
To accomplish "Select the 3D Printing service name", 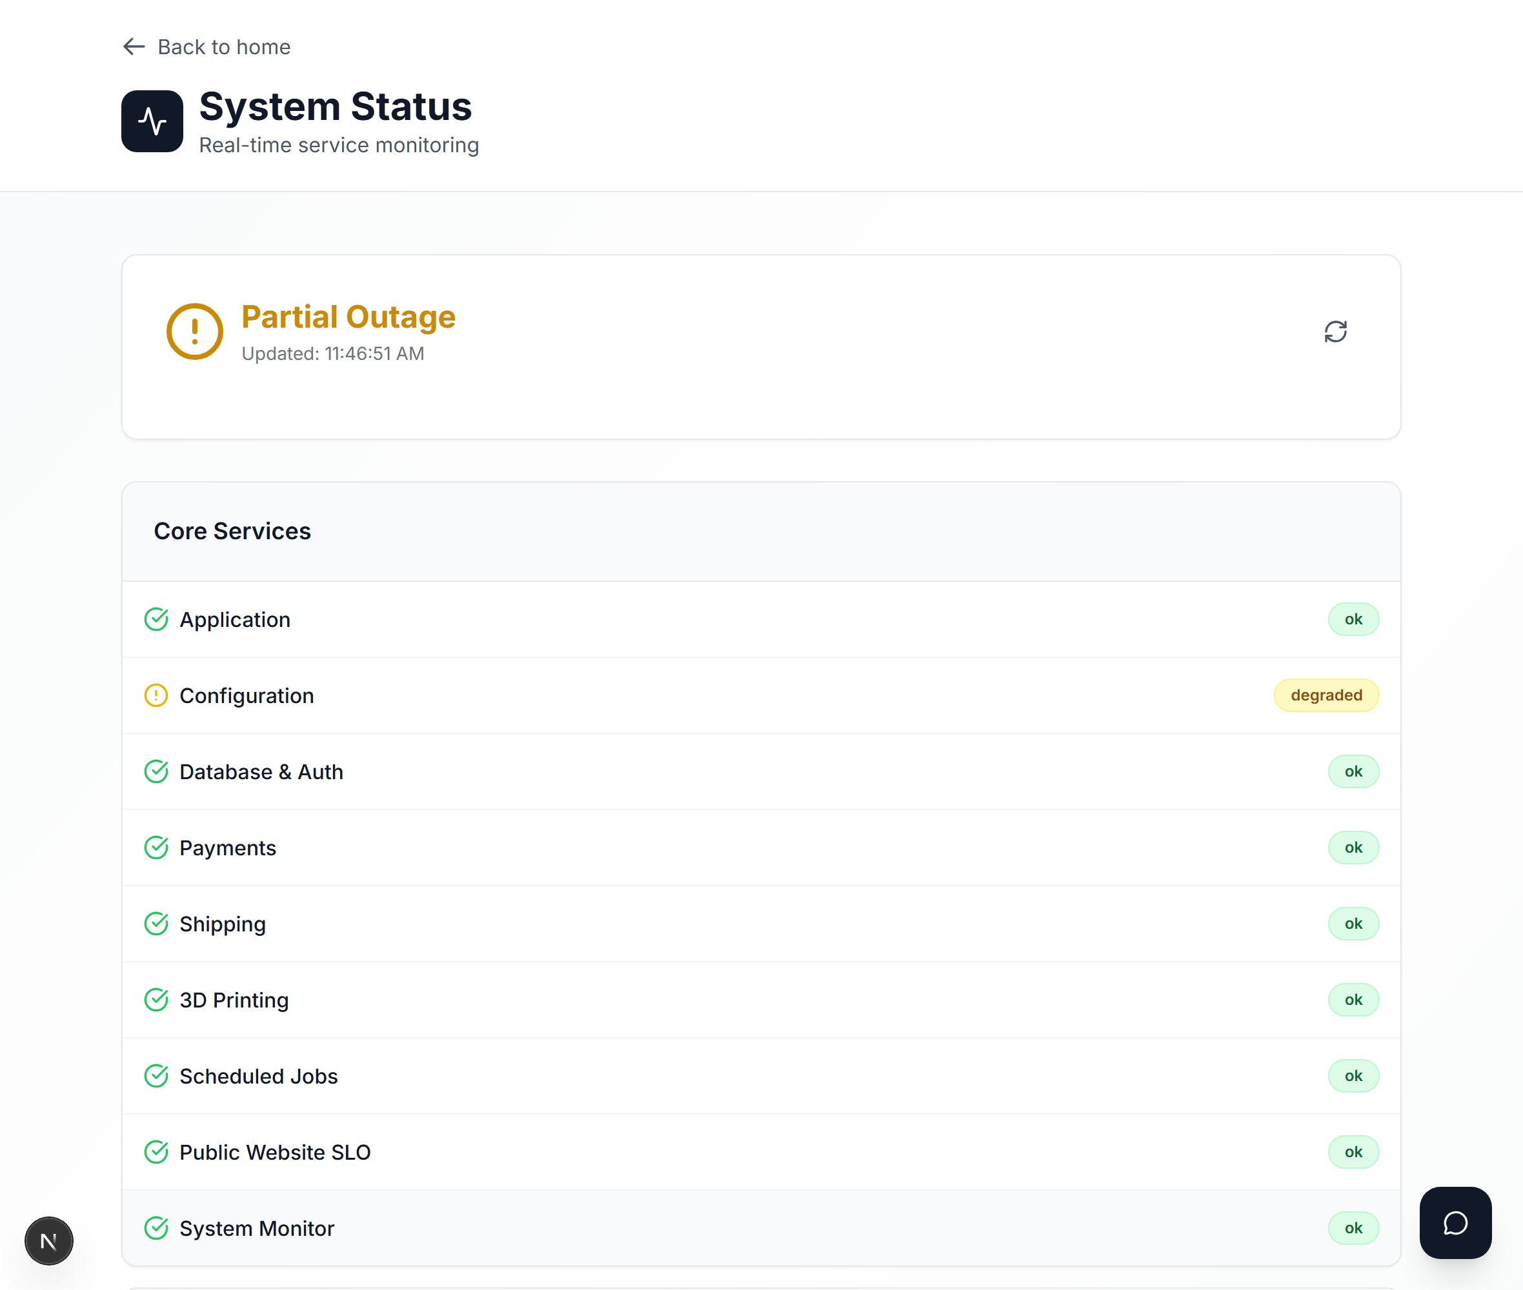I will [234, 1000].
